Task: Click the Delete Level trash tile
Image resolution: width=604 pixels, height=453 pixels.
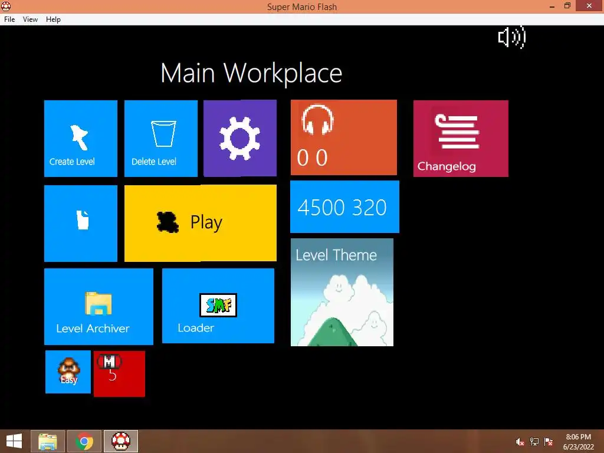Action: (160, 138)
